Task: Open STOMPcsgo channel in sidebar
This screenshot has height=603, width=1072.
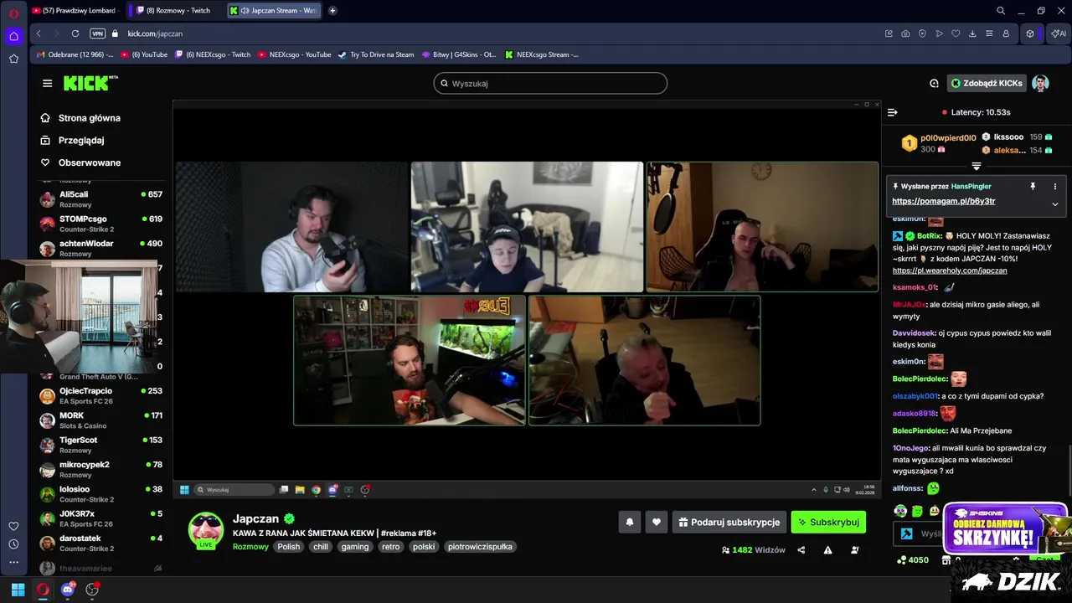Action: tap(100, 224)
